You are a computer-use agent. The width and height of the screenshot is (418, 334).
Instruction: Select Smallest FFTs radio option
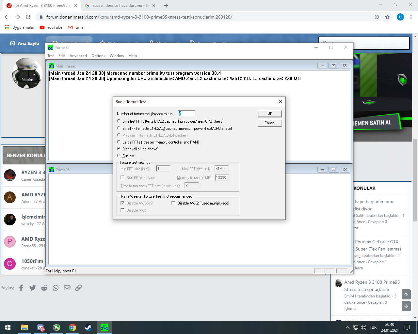pos(119,121)
